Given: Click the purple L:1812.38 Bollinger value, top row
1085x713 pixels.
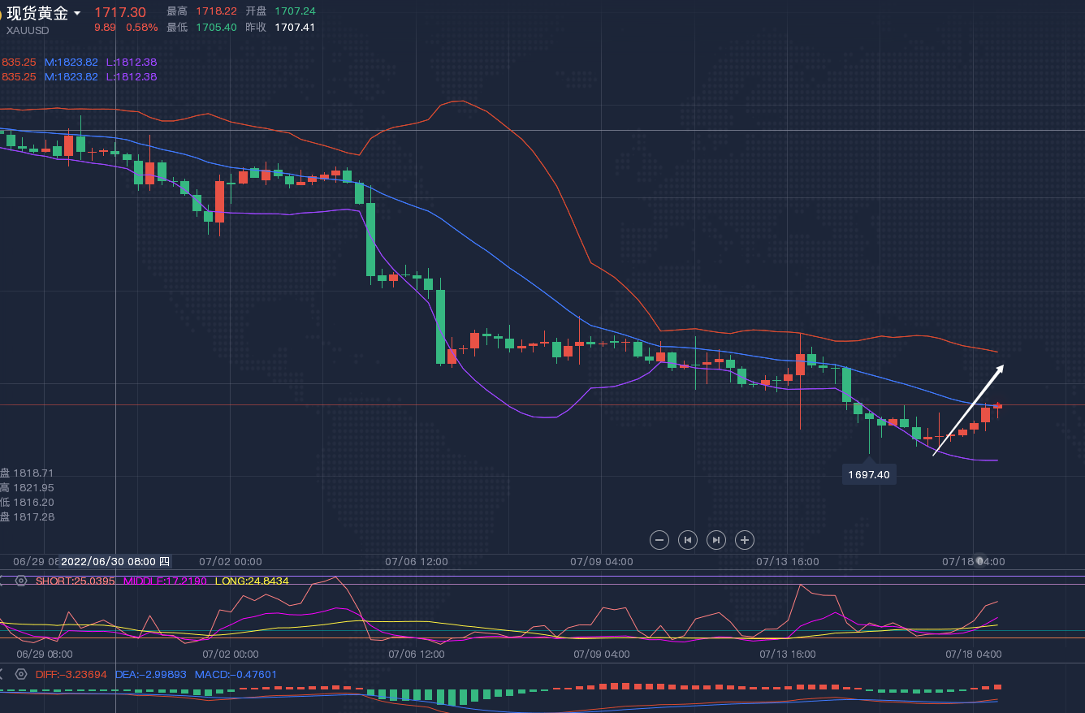Looking at the screenshot, I should 132,63.
